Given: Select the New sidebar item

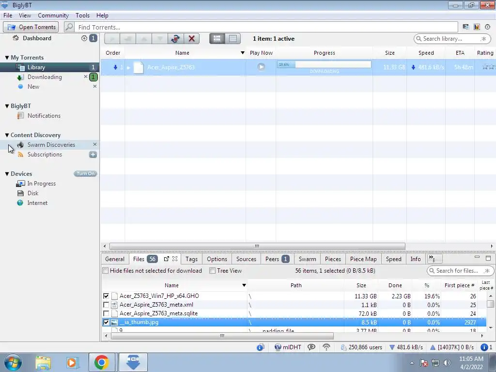Looking at the screenshot, I should (33, 87).
